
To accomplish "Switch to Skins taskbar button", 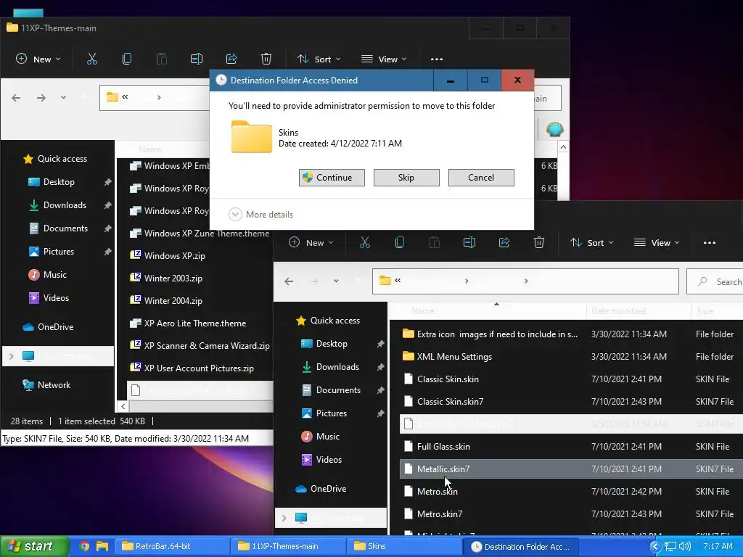I will (x=404, y=546).
